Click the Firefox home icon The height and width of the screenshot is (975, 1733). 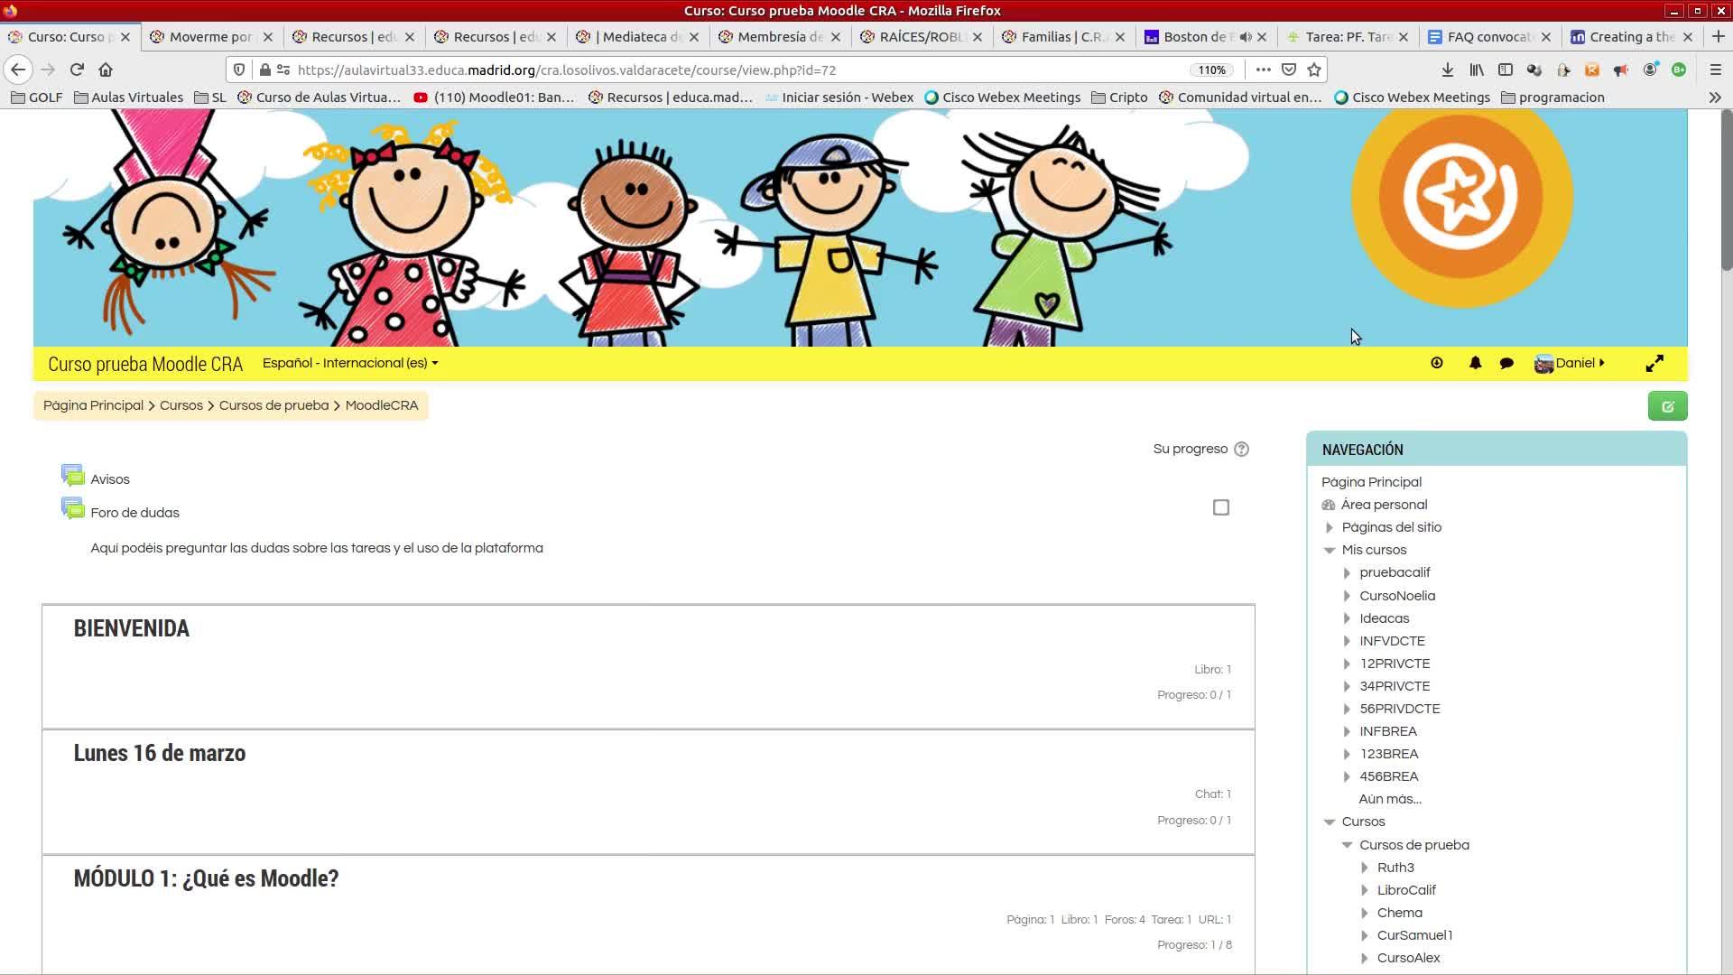pos(106,70)
